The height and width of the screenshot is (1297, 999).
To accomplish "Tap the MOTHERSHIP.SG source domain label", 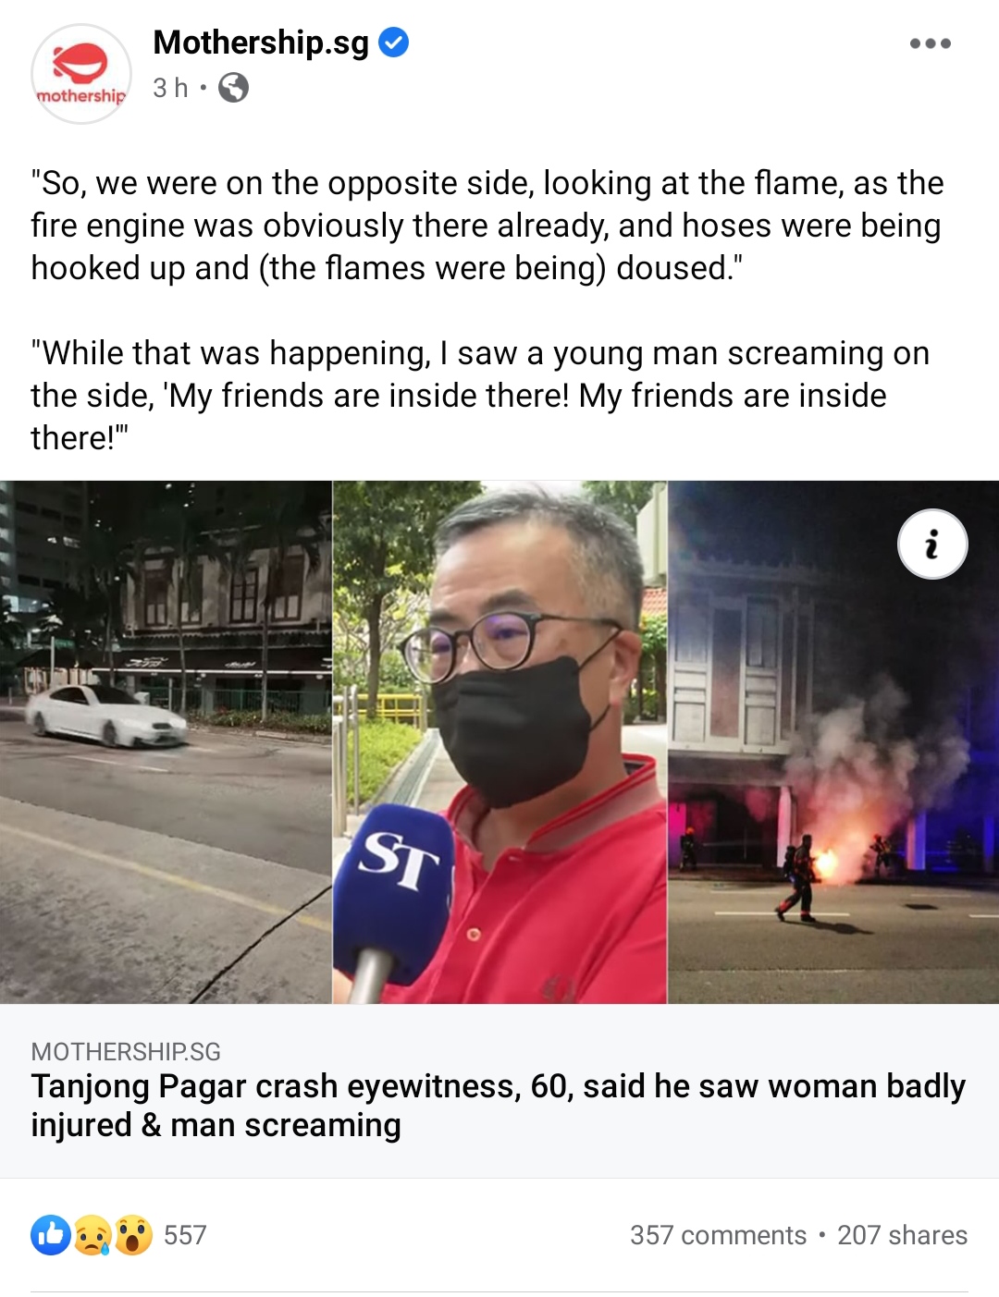I will [126, 1051].
